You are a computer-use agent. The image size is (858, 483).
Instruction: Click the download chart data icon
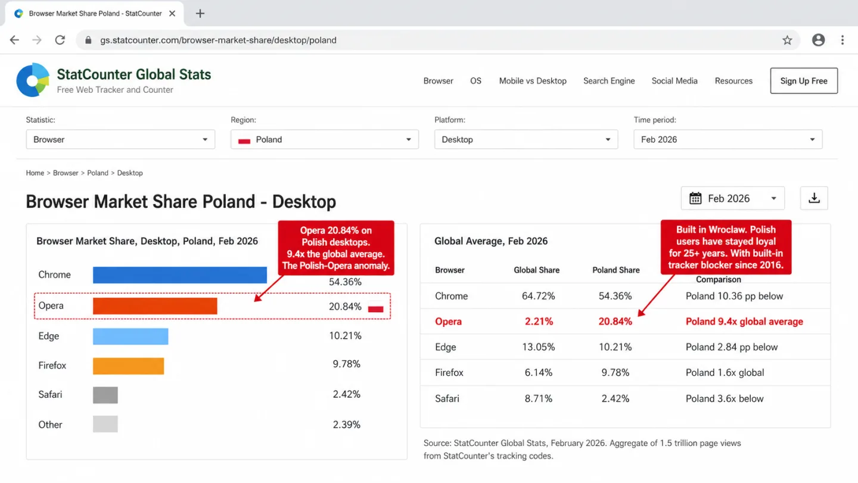pos(814,198)
